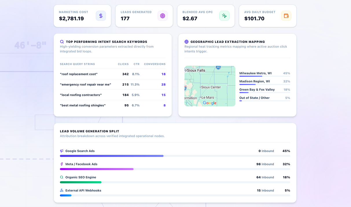This screenshot has height=207, width=351.
Task: Click the 342 clicks value
Action: (x=126, y=74)
